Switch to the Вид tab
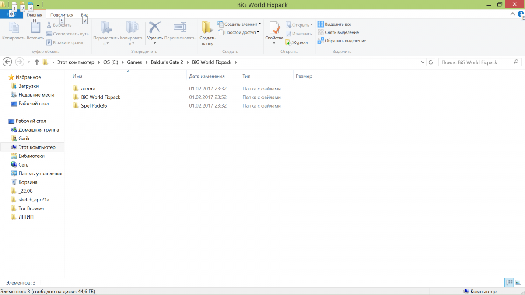The height and width of the screenshot is (295, 525). tap(84, 15)
